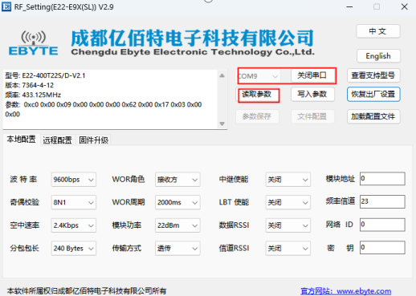Open the 模块功率 dropdown showing 22dBm
Screen dimensions: 416x296
[x=177, y=225]
